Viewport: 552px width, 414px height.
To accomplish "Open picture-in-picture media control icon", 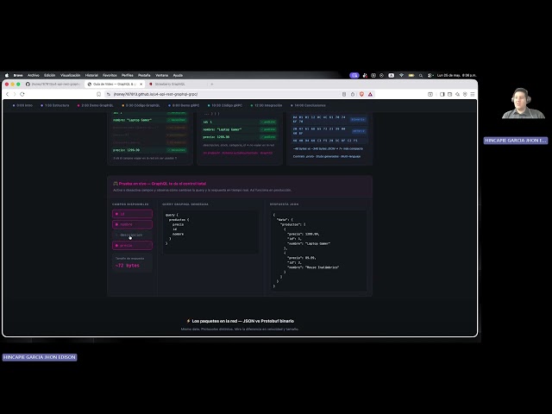I will click(430, 94).
